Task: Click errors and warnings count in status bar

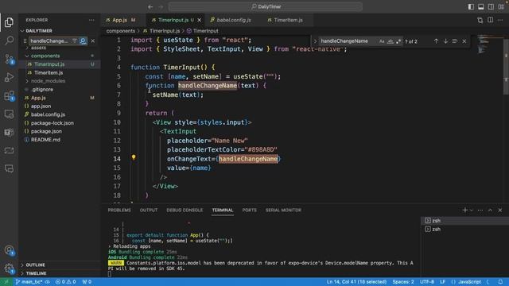Action: 65,282
